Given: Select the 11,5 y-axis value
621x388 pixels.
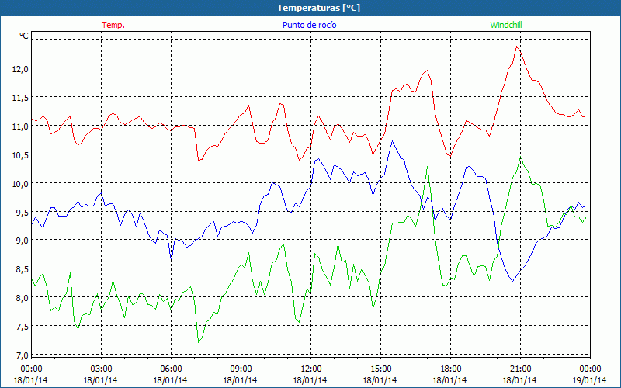Looking at the screenshot, I should click(21, 98).
